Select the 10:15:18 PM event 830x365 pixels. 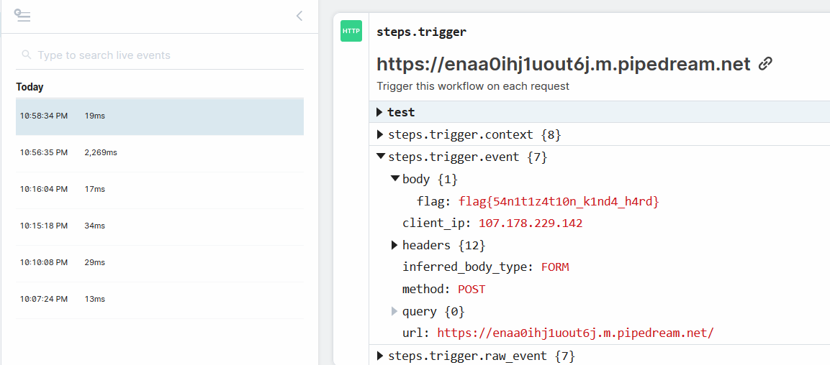click(159, 226)
